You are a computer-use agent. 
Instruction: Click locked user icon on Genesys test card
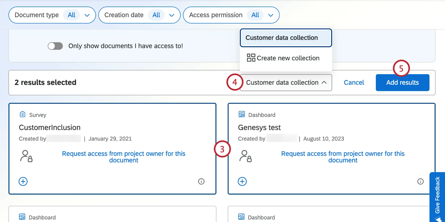[245, 156]
